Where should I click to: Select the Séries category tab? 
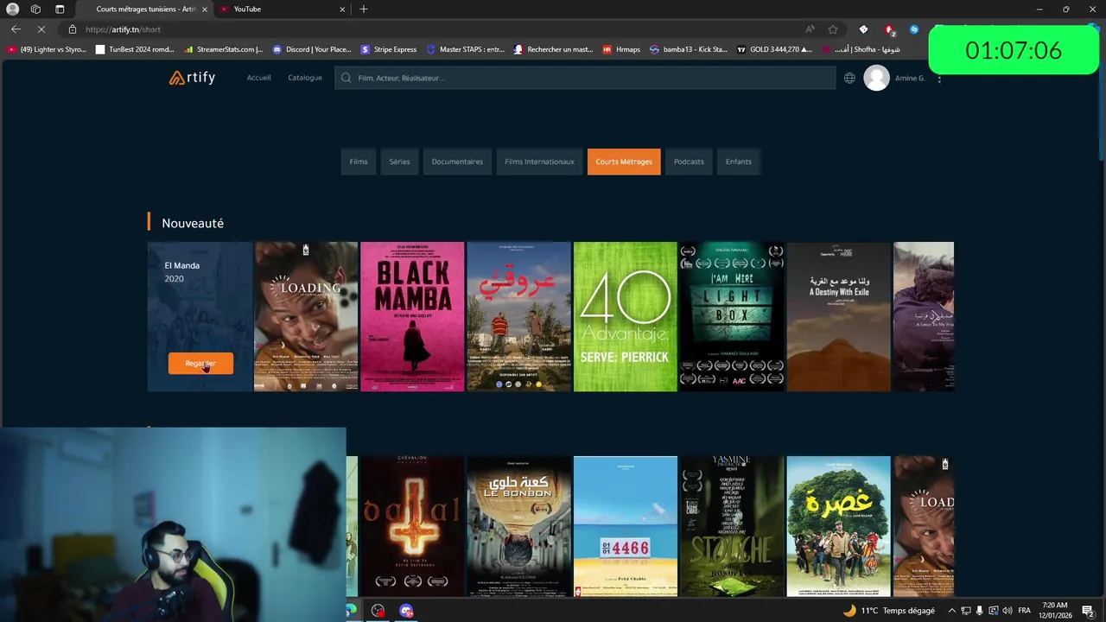coord(399,162)
